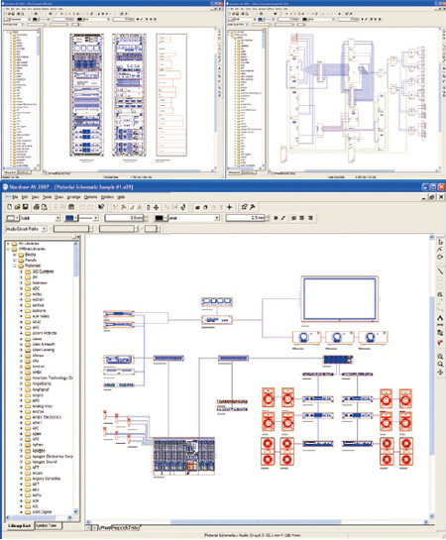Switch to the Symbol Tree tab
This screenshot has width=446, height=540.
click(48, 526)
